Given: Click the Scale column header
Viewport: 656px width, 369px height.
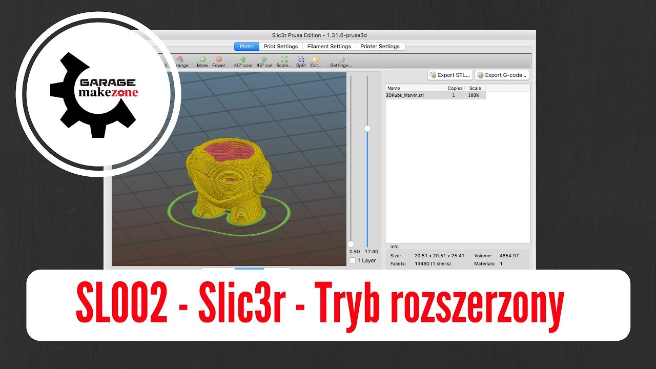Looking at the screenshot, I should (x=475, y=88).
